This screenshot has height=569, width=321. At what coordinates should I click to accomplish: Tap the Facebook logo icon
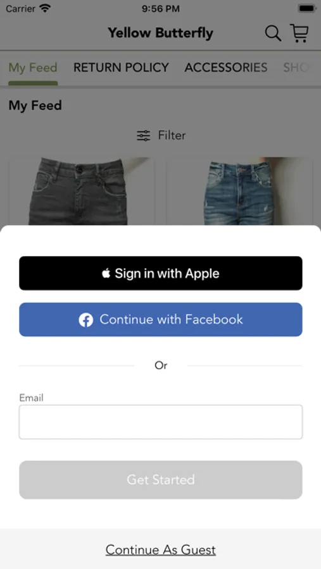[x=86, y=320]
